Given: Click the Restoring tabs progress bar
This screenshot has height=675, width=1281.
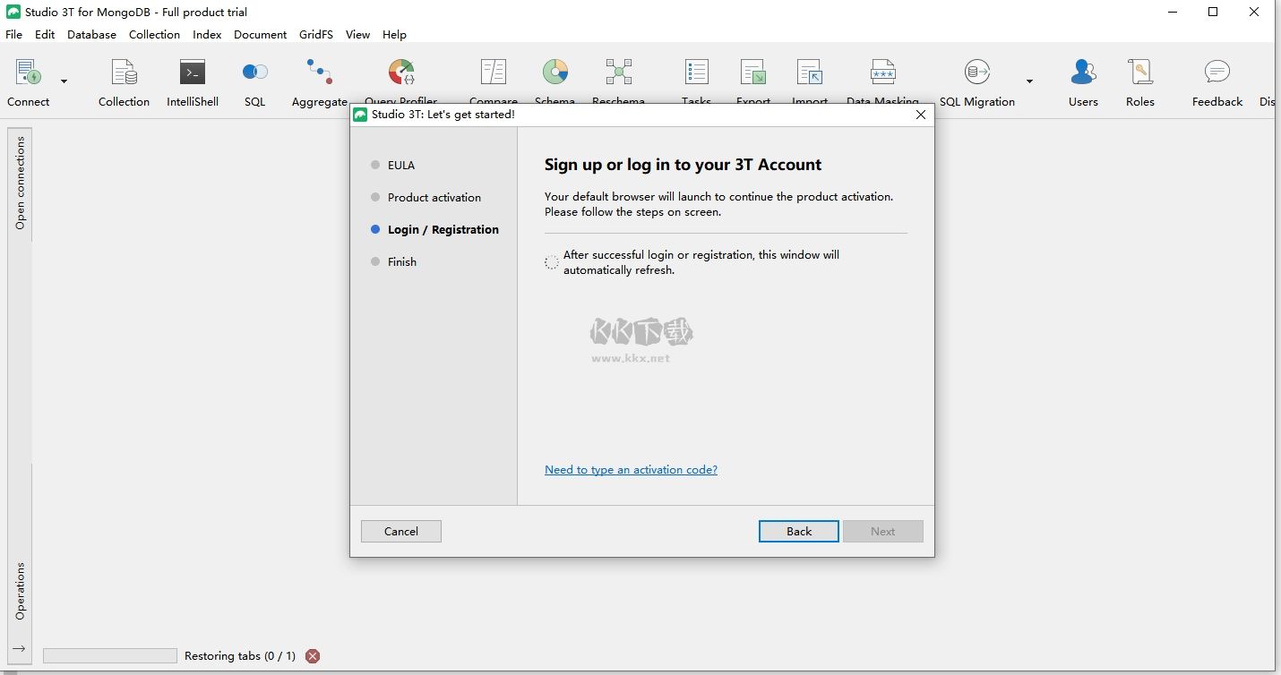Looking at the screenshot, I should coord(110,656).
